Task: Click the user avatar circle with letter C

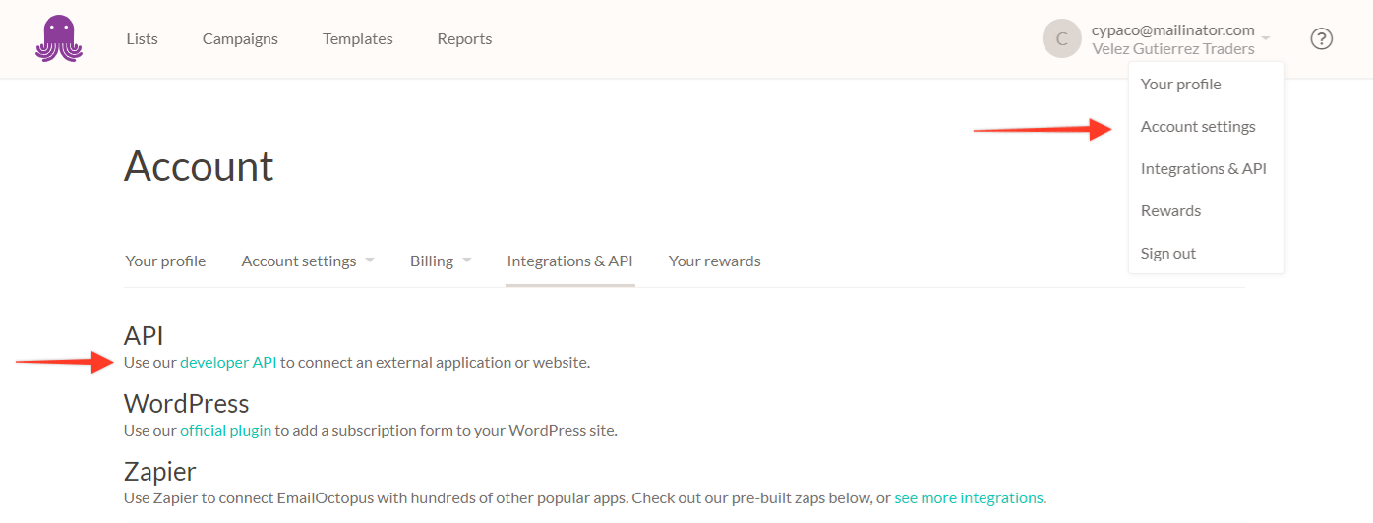Action: click(x=1061, y=39)
